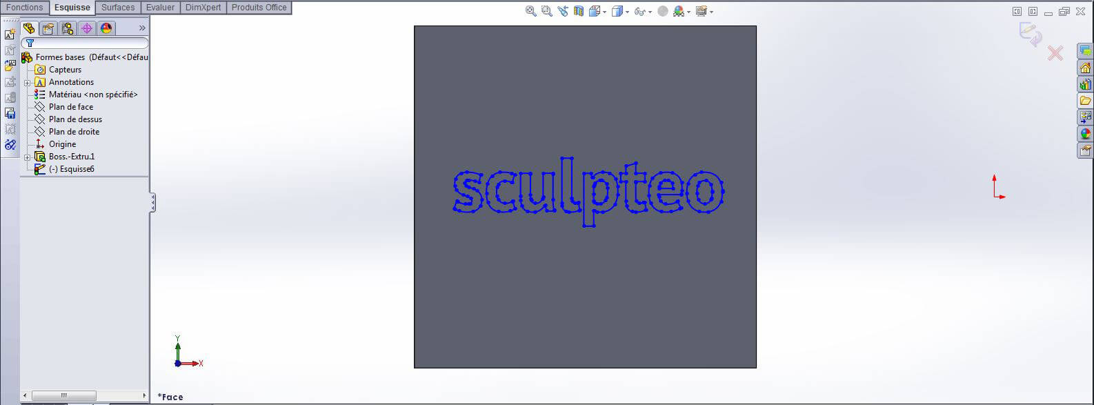
Task: Click the tile-left window arrangement icon
Action: pos(1017,11)
